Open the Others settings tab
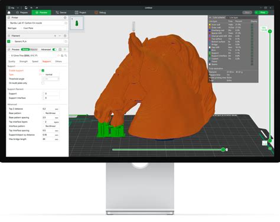This screenshot has width=280, height=222. coord(58,61)
